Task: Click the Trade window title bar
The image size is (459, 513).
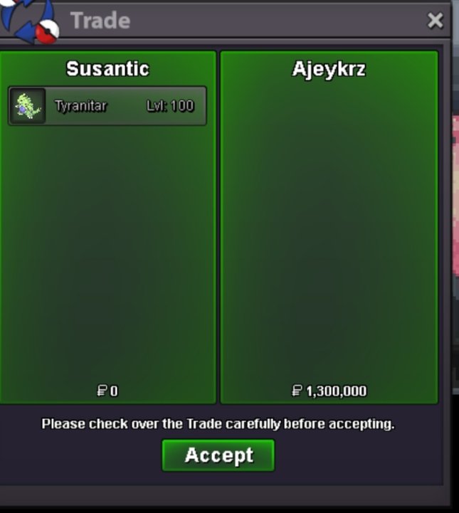Action: click(225, 21)
